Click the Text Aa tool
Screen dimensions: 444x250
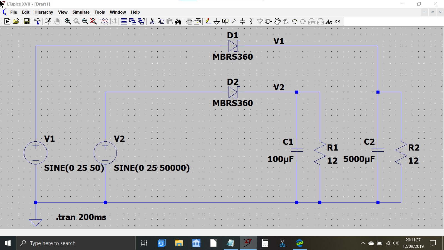click(x=329, y=21)
